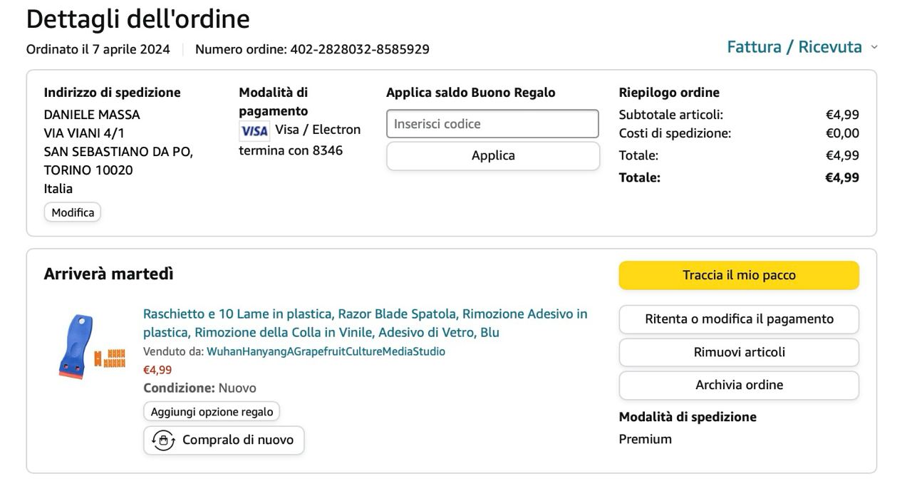Screen dimensions: 912x496
Task: Choose Rimuovi articoli
Action: [x=739, y=352]
